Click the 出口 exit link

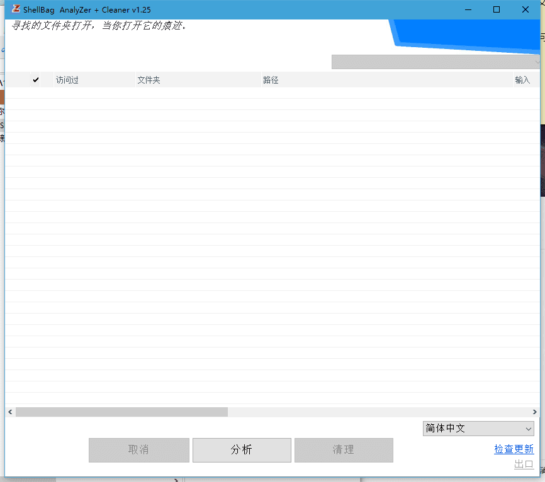[524, 464]
